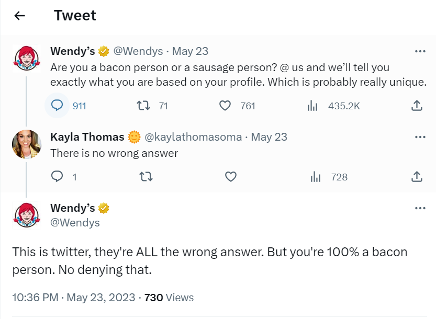Like Kayla Thomas's reply
This screenshot has width=436, height=319.
click(230, 177)
